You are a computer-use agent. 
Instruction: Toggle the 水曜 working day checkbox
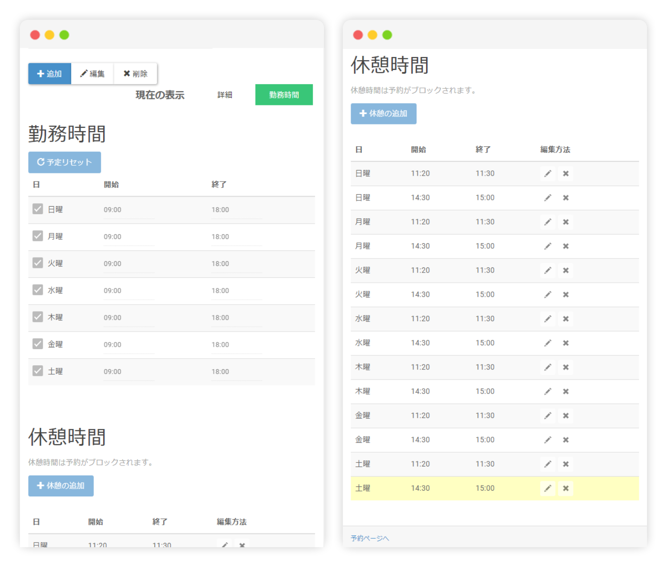(38, 290)
